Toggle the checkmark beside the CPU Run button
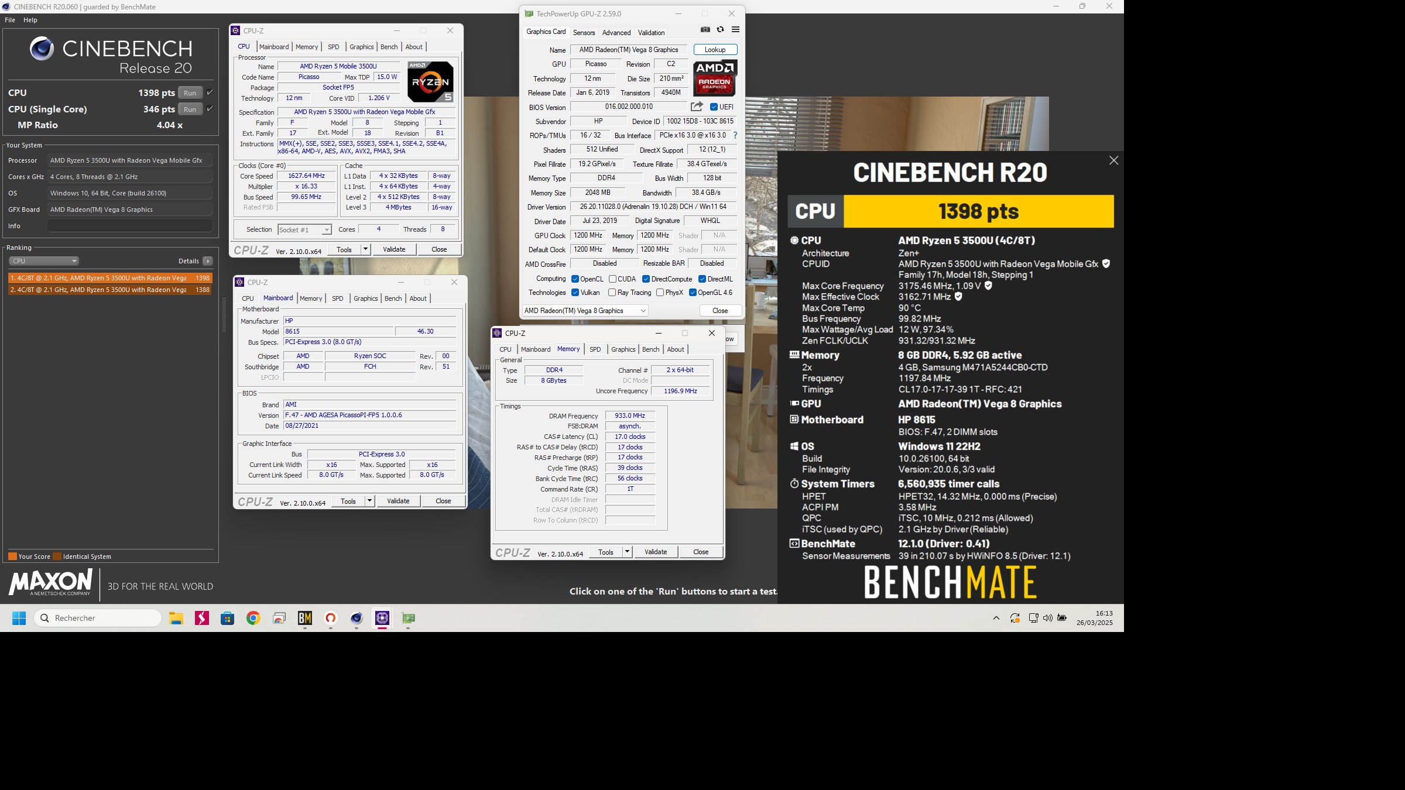1405x790 pixels. click(x=210, y=92)
